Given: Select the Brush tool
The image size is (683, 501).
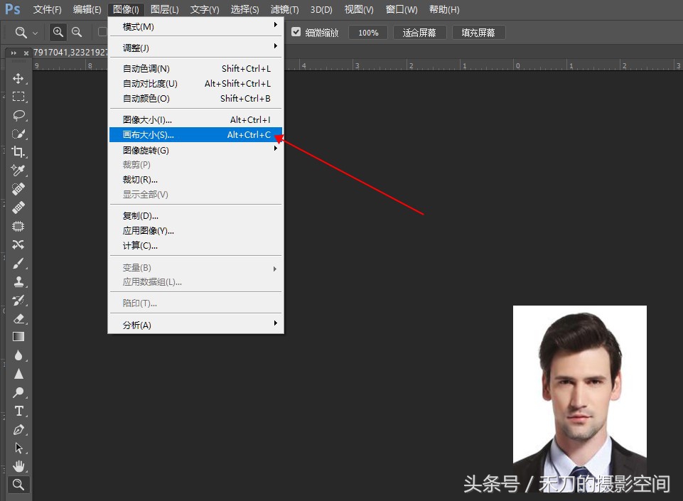Looking at the screenshot, I should pyautogui.click(x=18, y=262).
